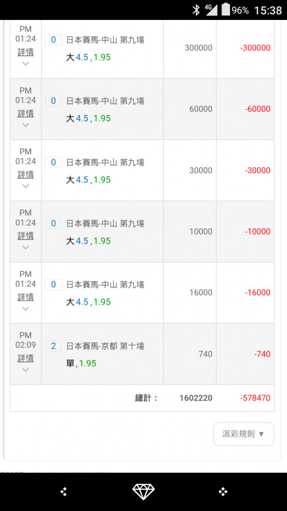
Task: Tap the number 2 box on 京都 row
Action: pyautogui.click(x=54, y=346)
